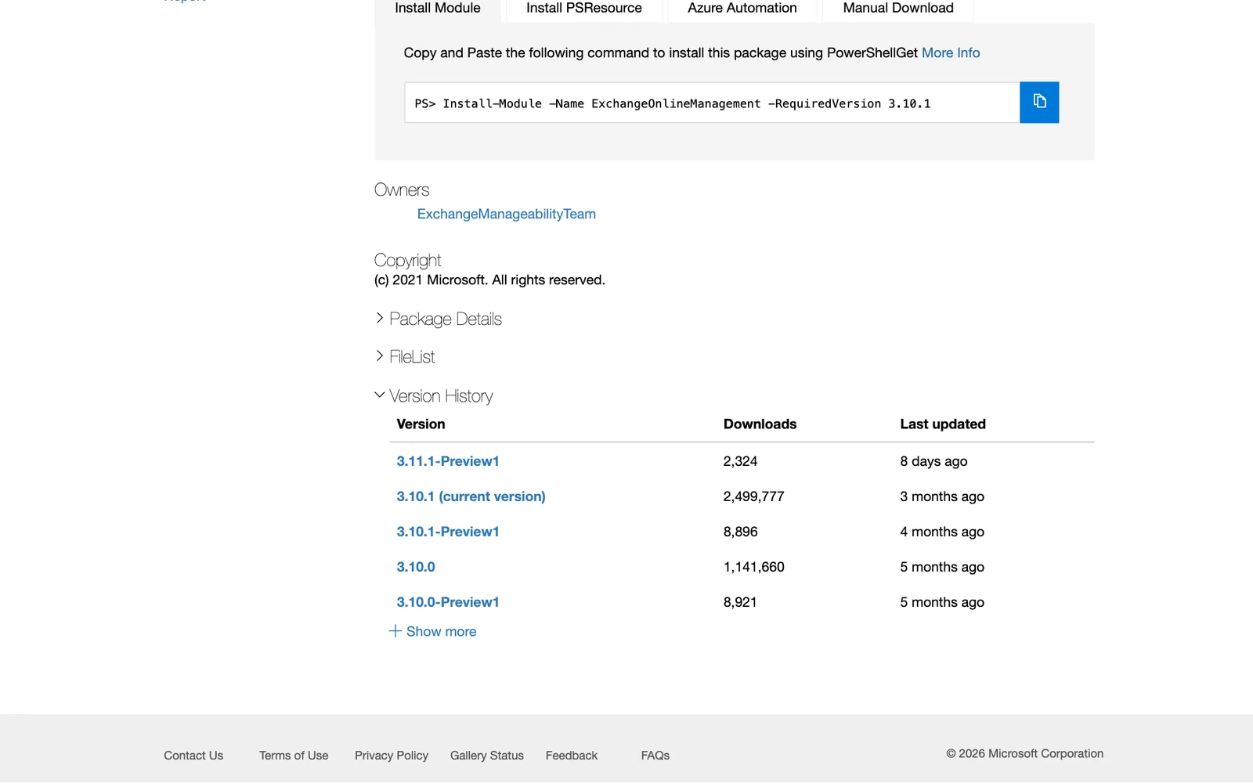Expand the Package Details section
1253x783 pixels.
click(439, 319)
